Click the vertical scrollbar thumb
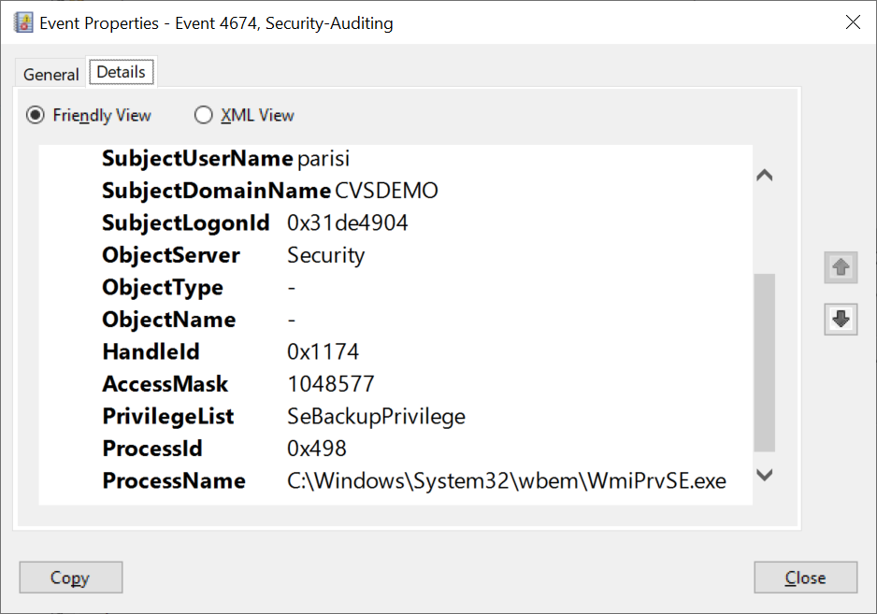The image size is (877, 614). 764,362
